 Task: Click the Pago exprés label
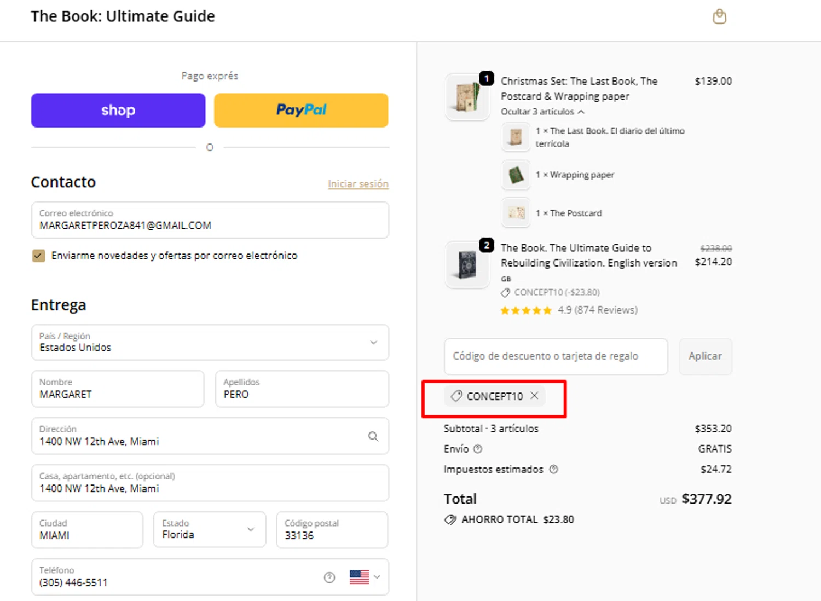point(210,76)
